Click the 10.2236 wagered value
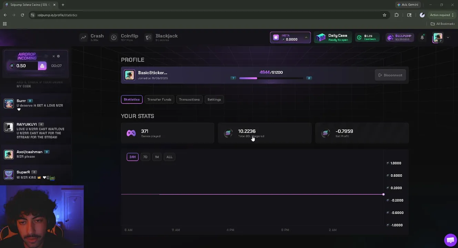This screenshot has width=458, height=248. pyautogui.click(x=247, y=131)
